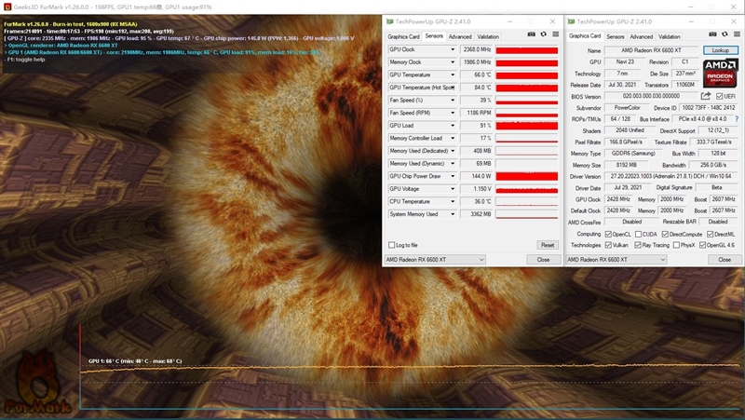Screen dimensions: 745x420
Task: Toggle the CUDA checkbox
Action: [639, 235]
